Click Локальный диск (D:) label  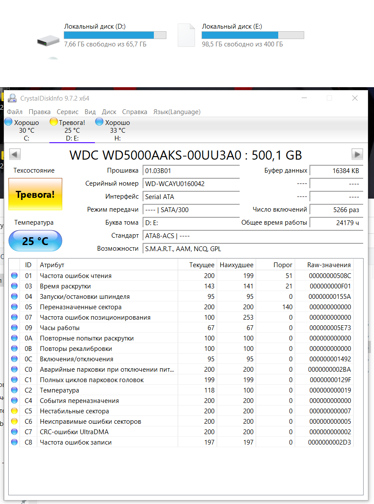point(95,26)
